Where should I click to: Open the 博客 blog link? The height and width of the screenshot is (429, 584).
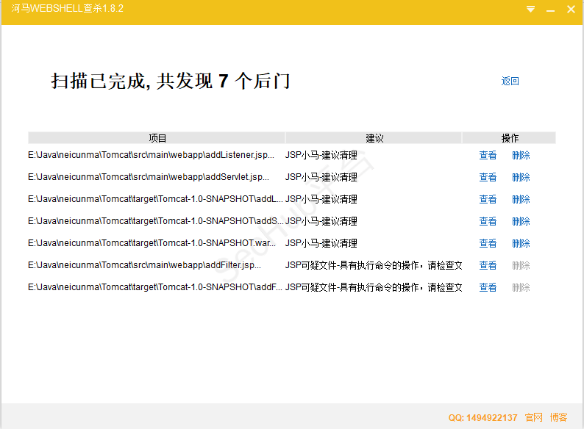coord(558,418)
